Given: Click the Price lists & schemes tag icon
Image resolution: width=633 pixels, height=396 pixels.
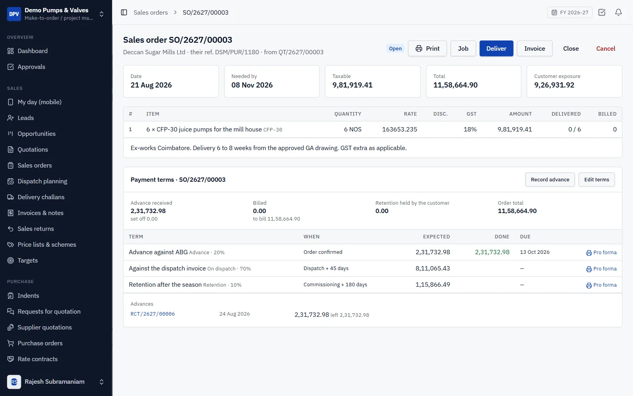Looking at the screenshot, I should tap(11, 245).
